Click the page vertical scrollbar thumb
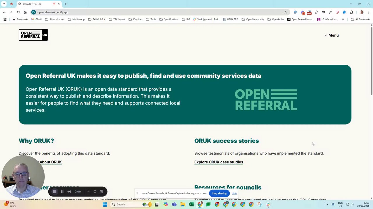This screenshot has width=373, height=209. click(372, 60)
